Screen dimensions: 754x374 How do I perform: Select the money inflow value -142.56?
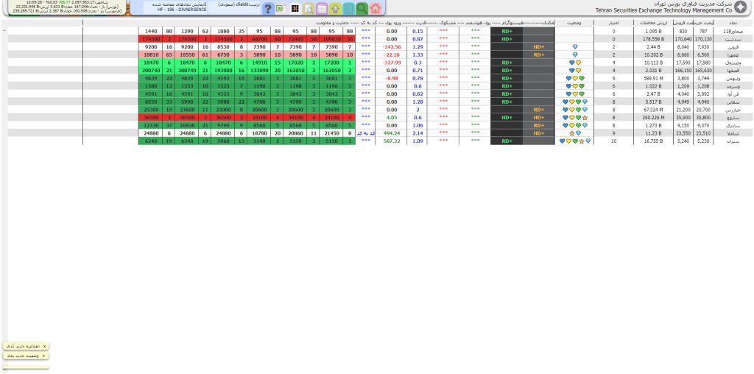point(392,47)
